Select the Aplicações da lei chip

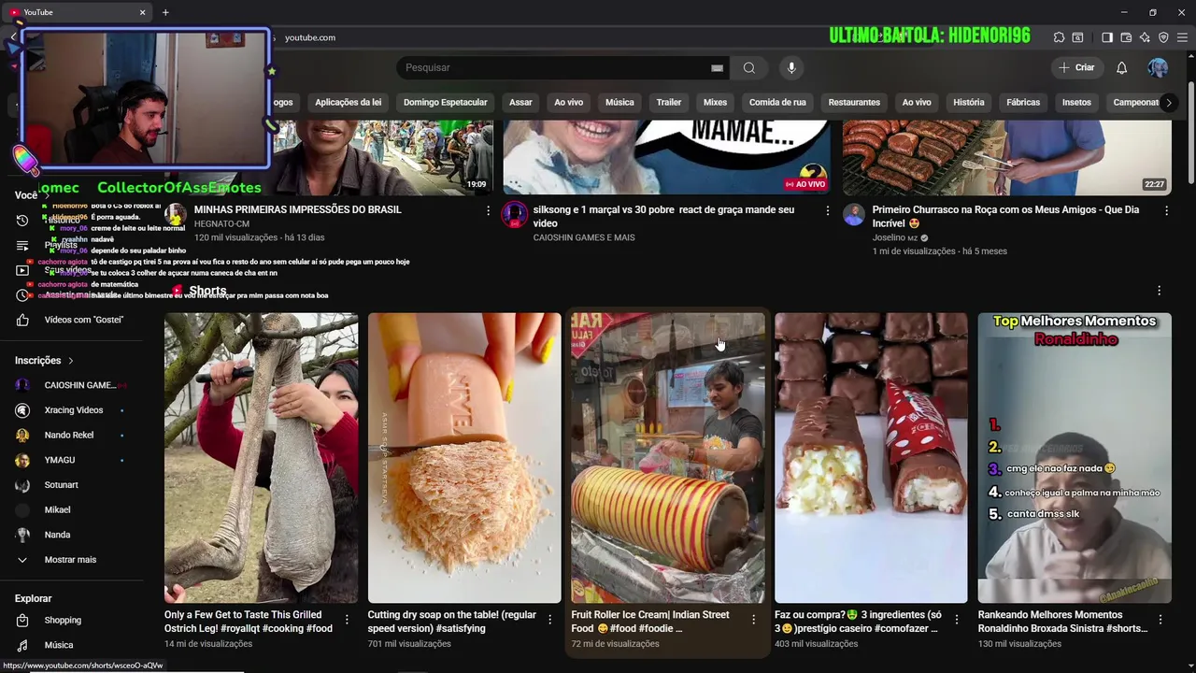[x=349, y=102]
